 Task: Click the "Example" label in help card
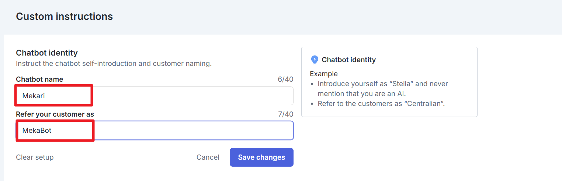tap(324, 74)
